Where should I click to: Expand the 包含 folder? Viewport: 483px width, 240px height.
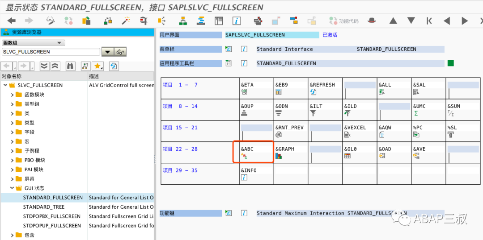click(12, 235)
